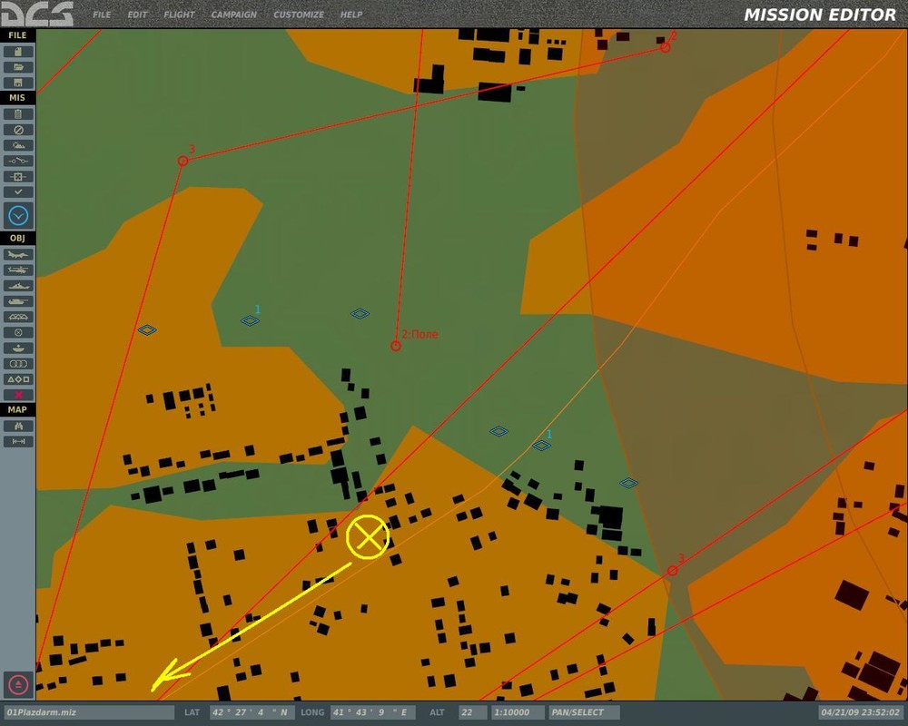The height and width of the screenshot is (726, 908).
Task: Select the circled-X target point tool
Action: pos(18,332)
